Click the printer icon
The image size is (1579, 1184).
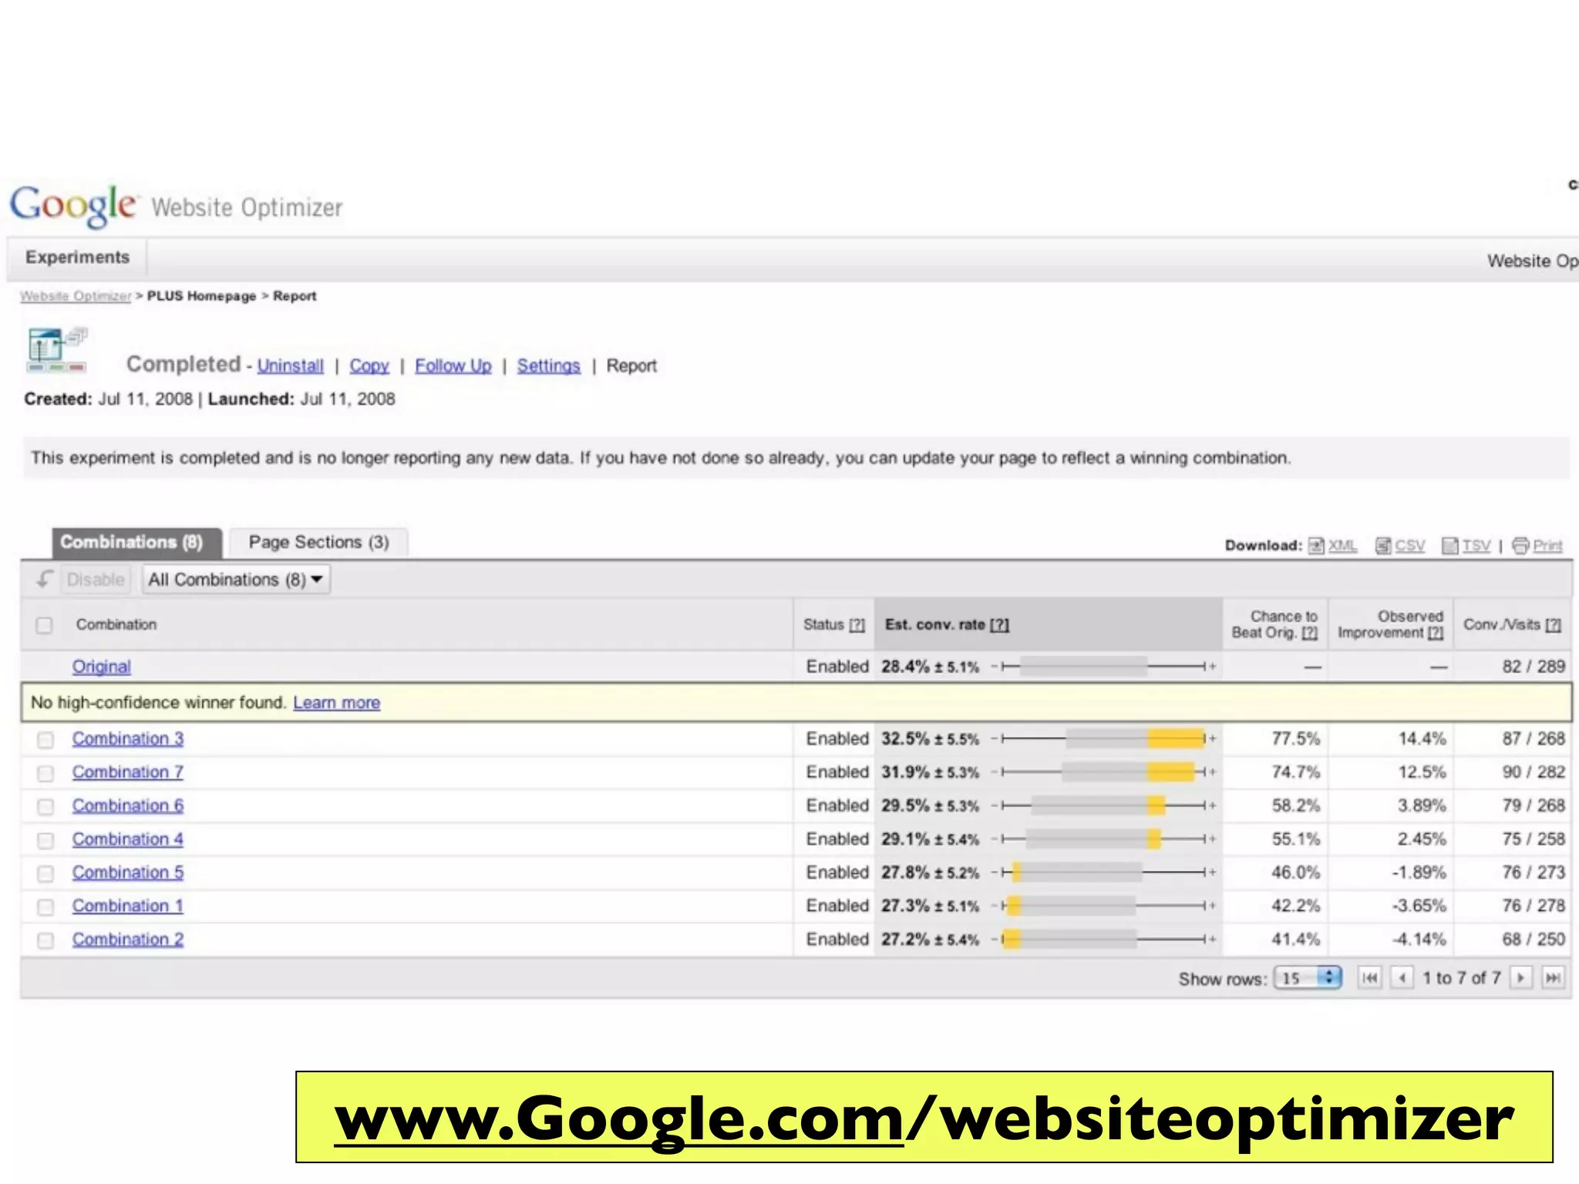(x=1520, y=546)
